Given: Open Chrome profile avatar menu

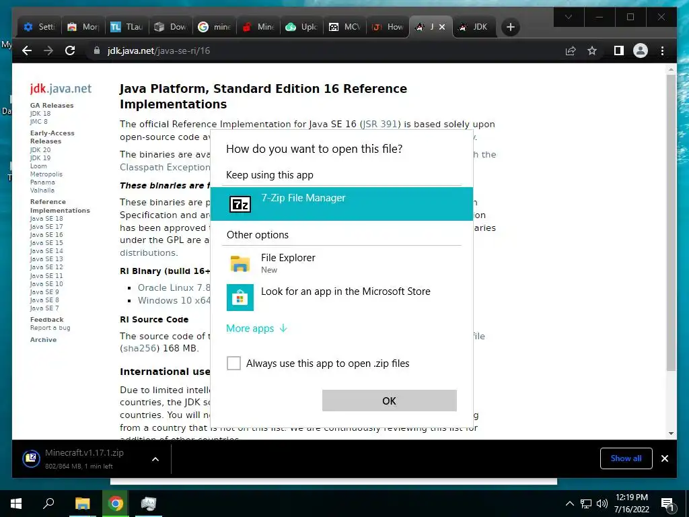Looking at the screenshot, I should pos(641,51).
